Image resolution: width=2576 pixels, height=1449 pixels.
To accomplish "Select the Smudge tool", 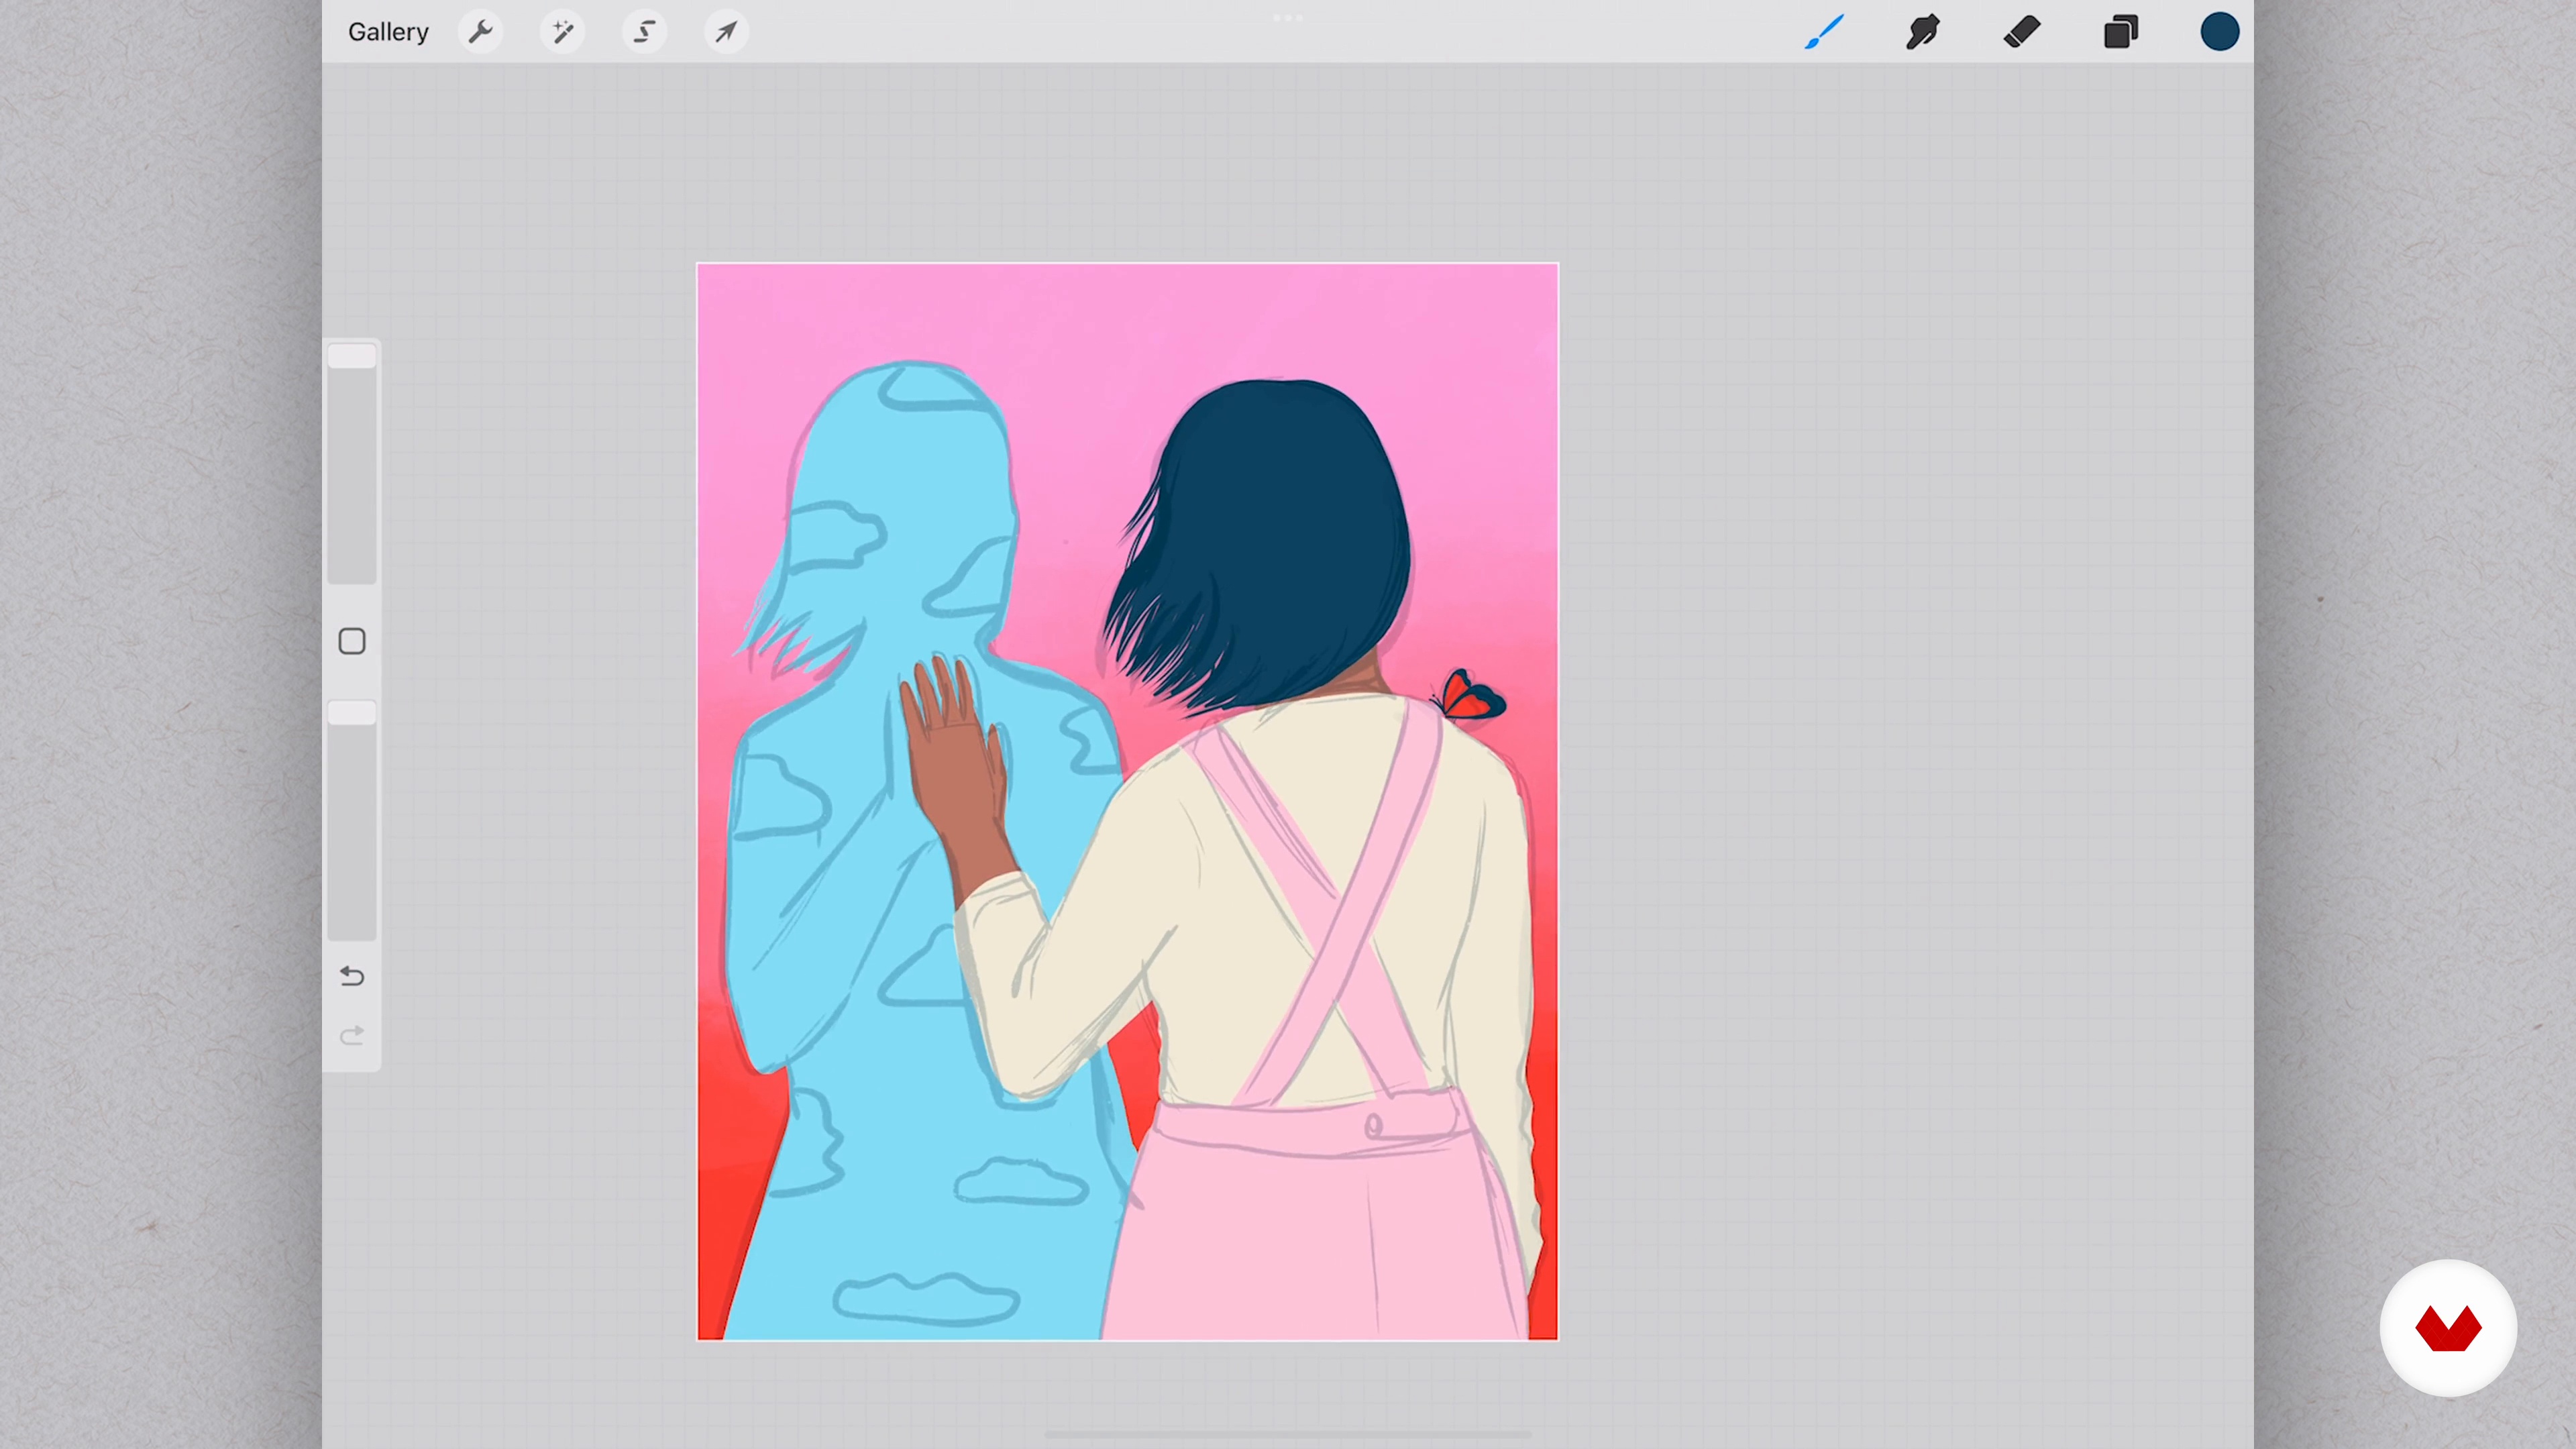I will 1922,32.
